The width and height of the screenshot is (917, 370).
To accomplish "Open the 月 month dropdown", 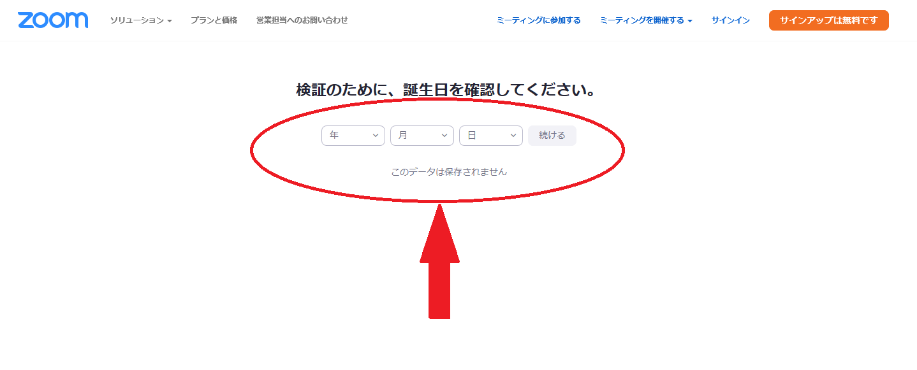I will [x=422, y=136].
